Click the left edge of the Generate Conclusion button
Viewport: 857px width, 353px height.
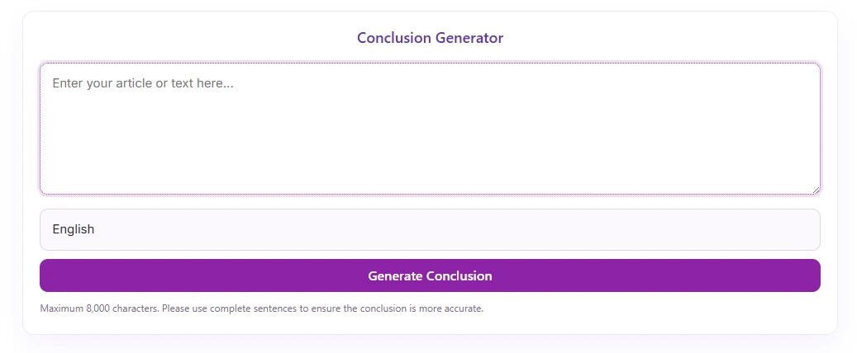click(x=50, y=275)
